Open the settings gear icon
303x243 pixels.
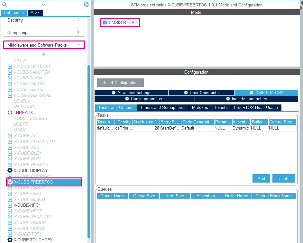click(x=86, y=4)
